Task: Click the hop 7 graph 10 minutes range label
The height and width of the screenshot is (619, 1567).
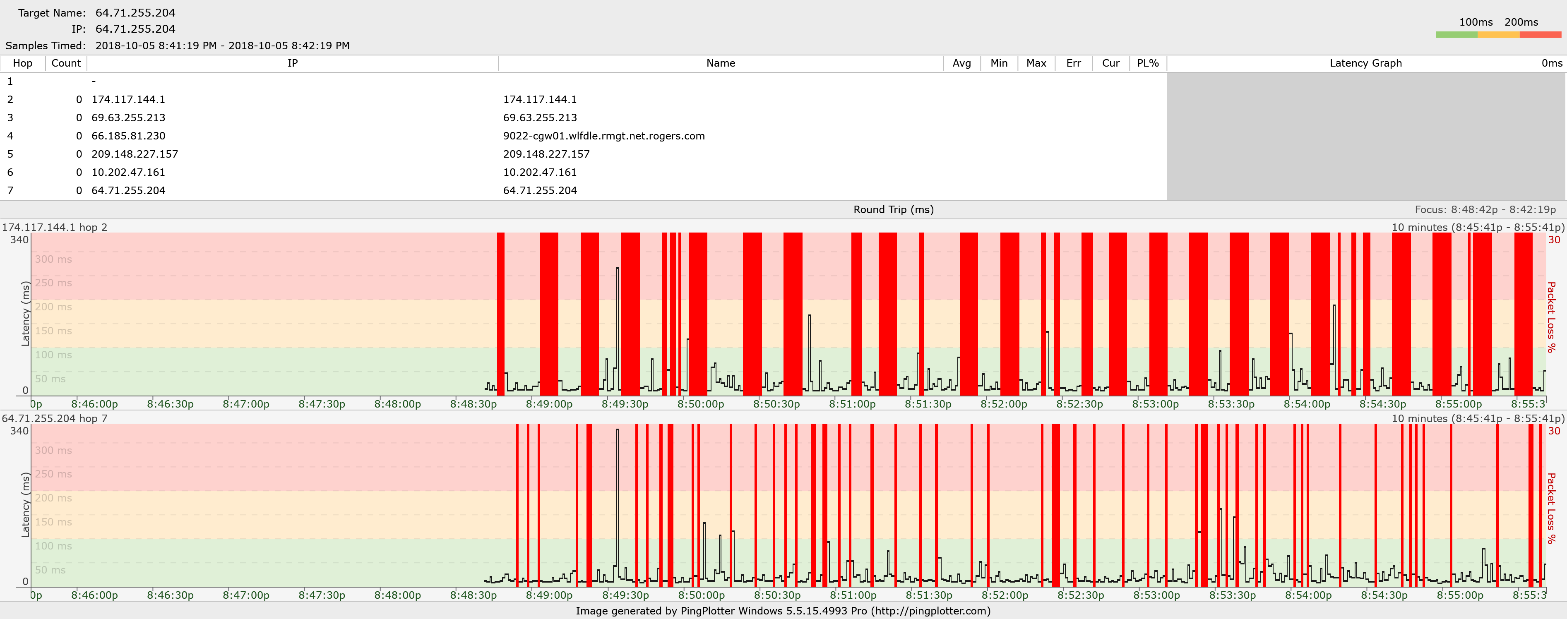Action: click(x=1478, y=418)
